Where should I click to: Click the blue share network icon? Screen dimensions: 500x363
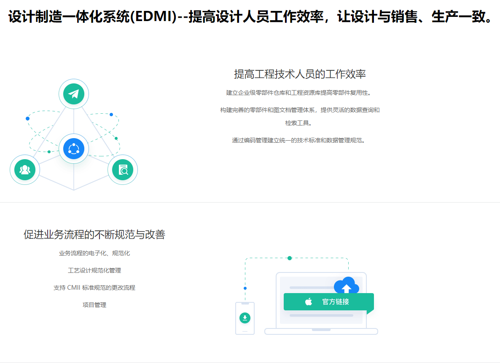click(x=74, y=149)
